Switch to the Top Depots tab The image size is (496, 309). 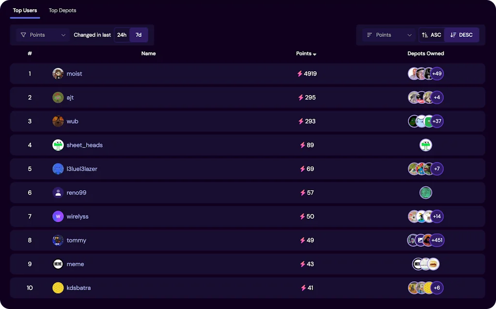[62, 10]
